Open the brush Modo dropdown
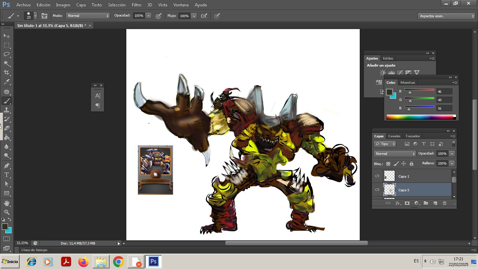The height and width of the screenshot is (269, 478). point(88,16)
